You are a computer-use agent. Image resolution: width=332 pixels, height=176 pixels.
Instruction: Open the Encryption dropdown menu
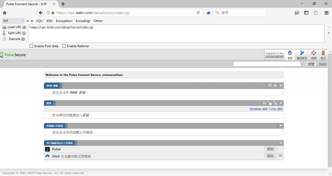64,21
